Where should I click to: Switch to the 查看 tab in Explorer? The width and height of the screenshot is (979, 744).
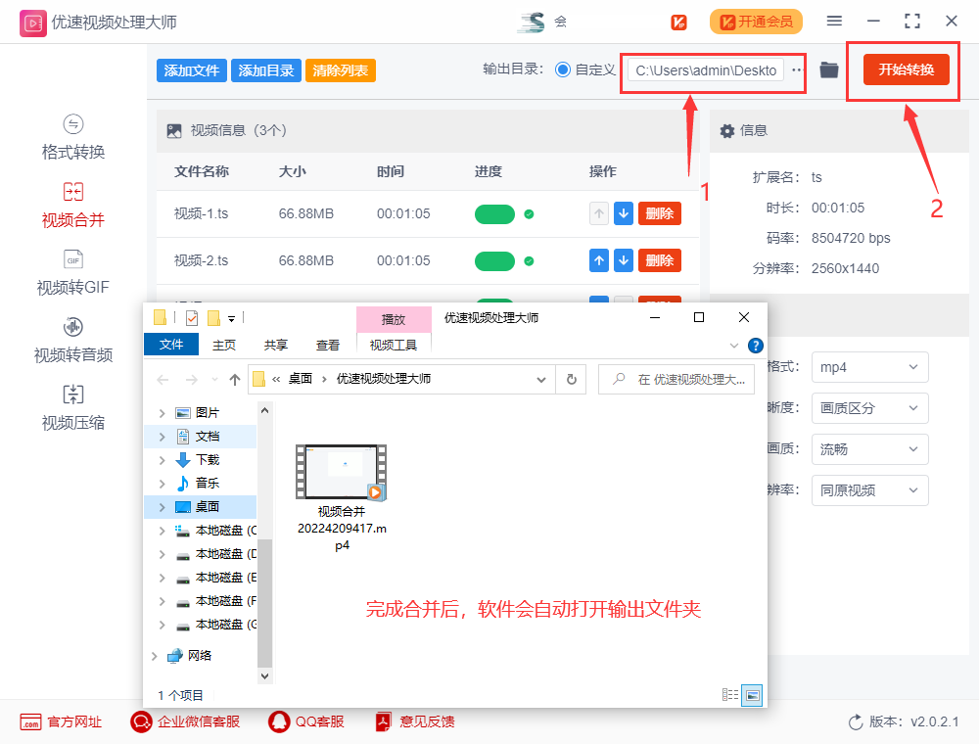point(327,344)
